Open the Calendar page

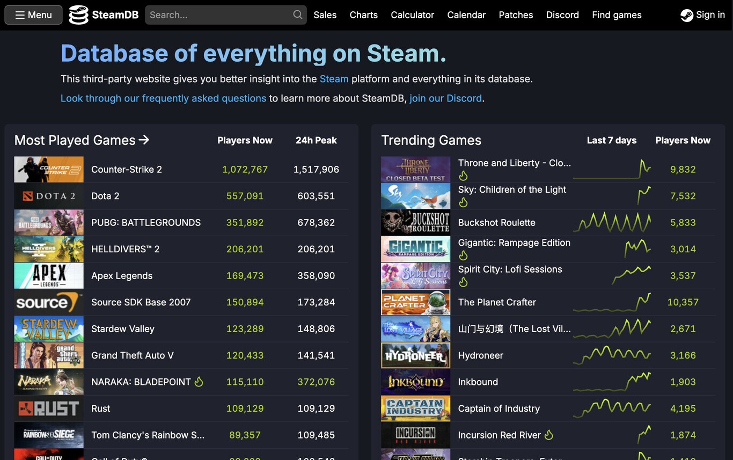click(467, 15)
